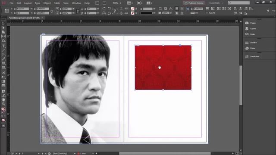
Task: Click the Fill and Stroke swatch in toolbox
Action: point(3,110)
